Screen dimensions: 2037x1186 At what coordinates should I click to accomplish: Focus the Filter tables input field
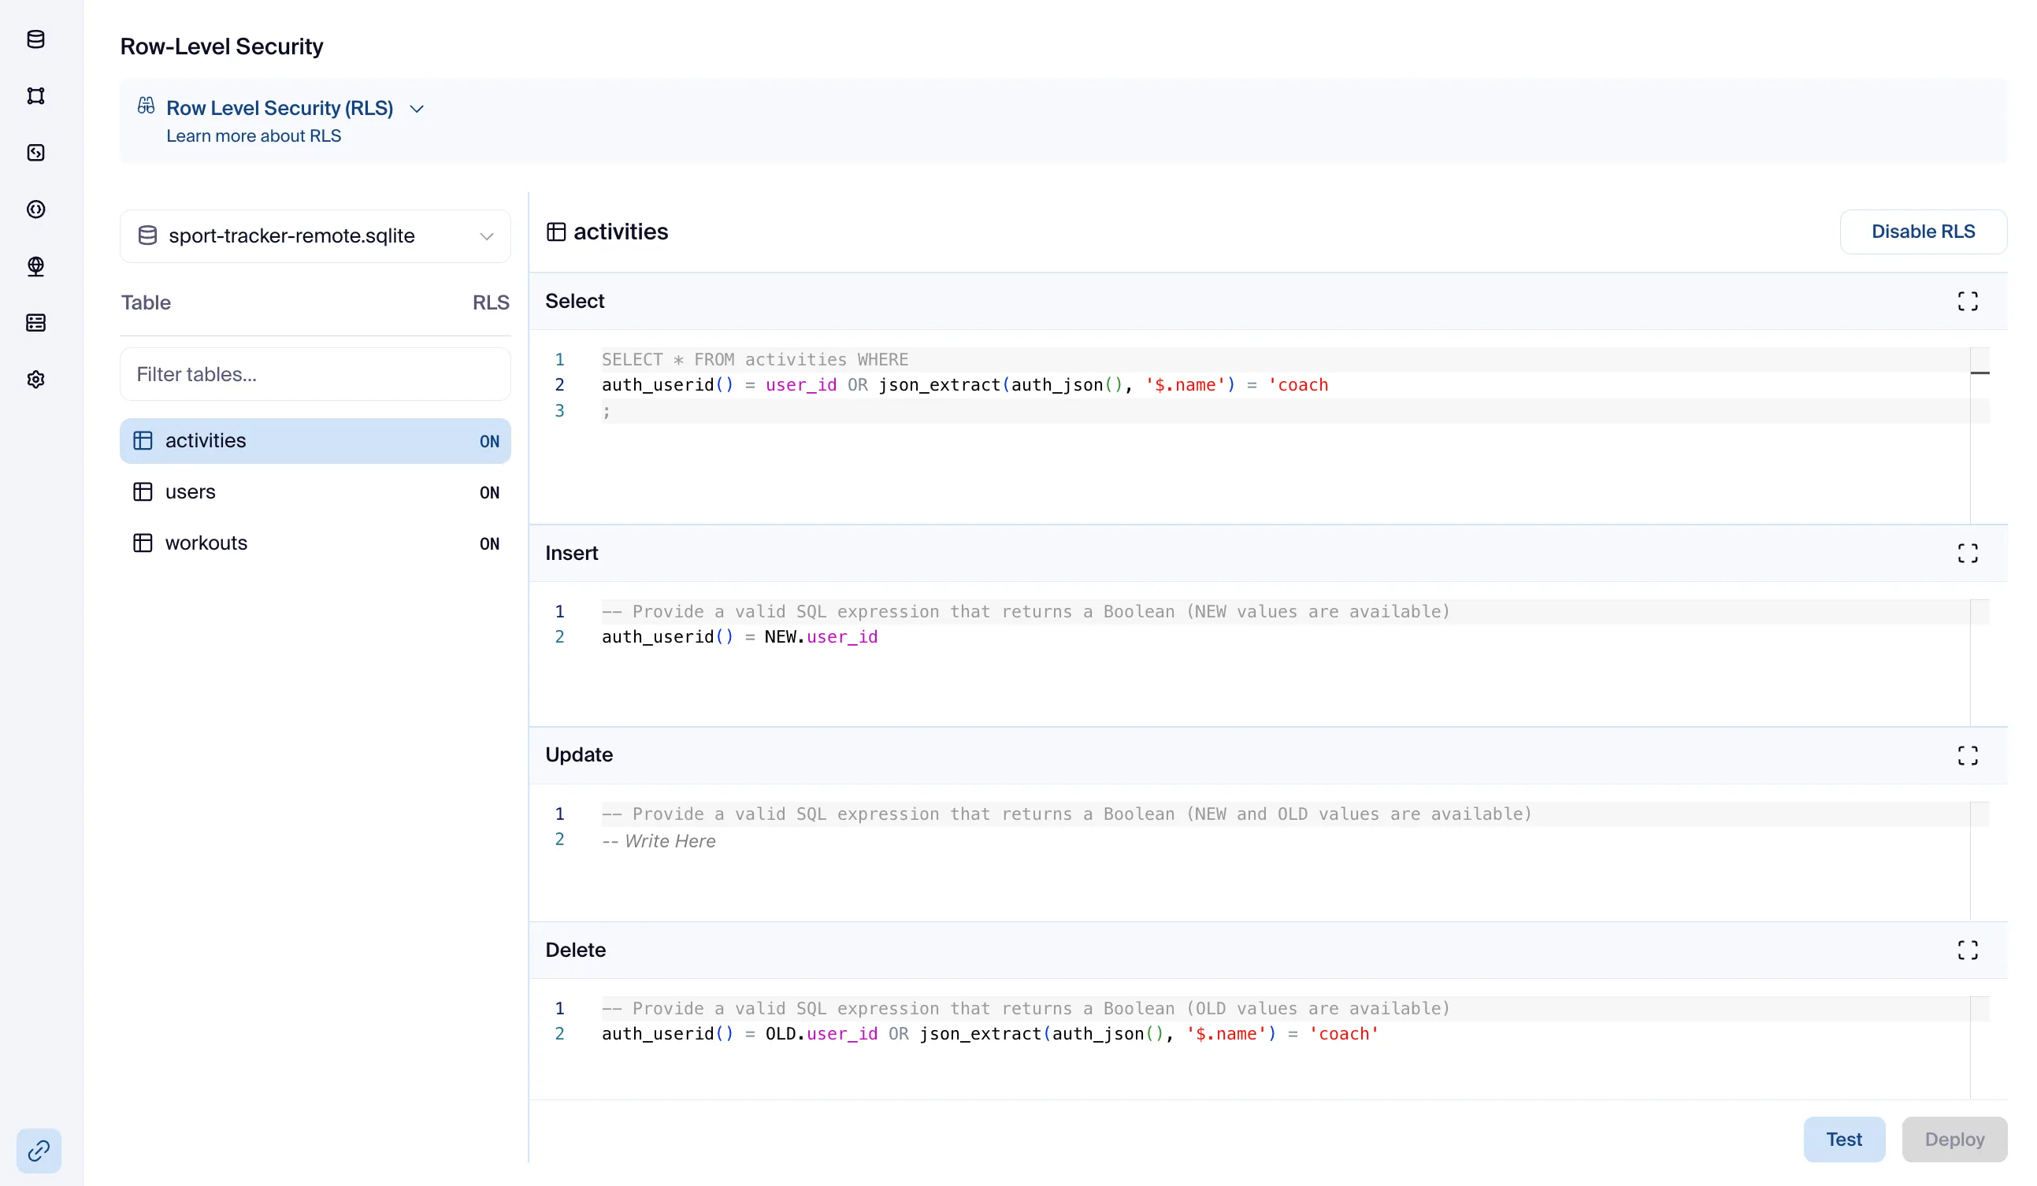pyautogui.click(x=315, y=374)
